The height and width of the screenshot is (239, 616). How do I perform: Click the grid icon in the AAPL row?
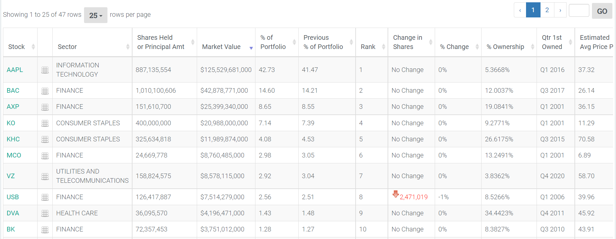coord(45,70)
